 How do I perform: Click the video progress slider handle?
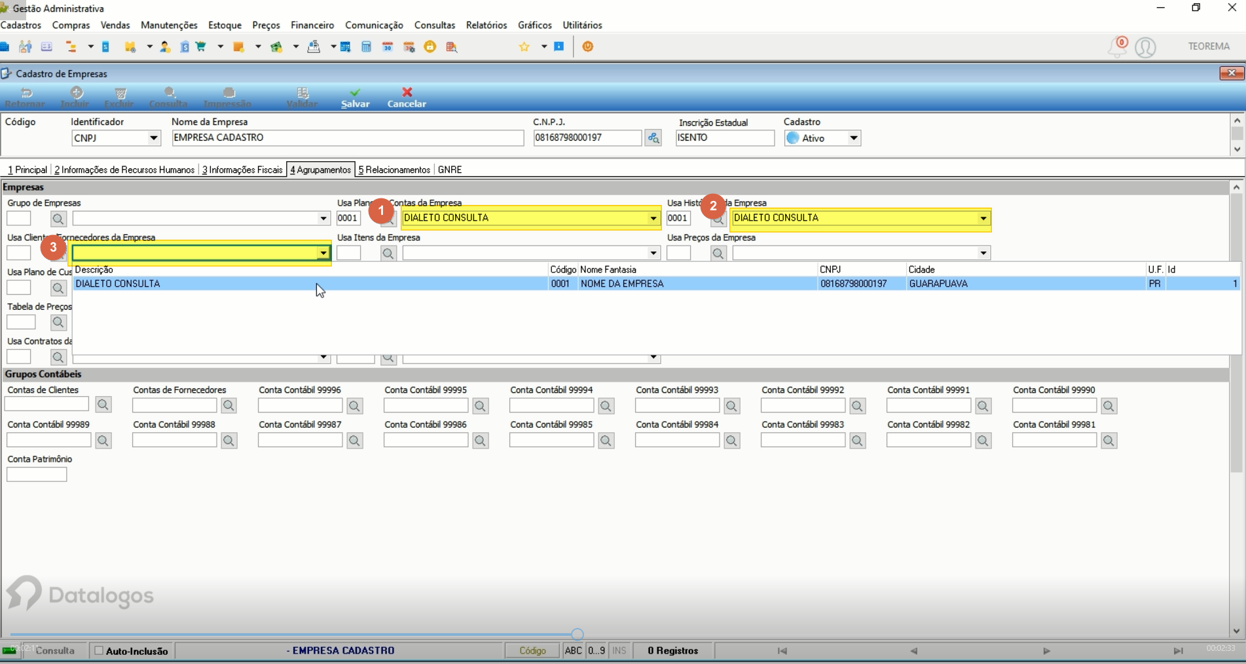tap(577, 634)
